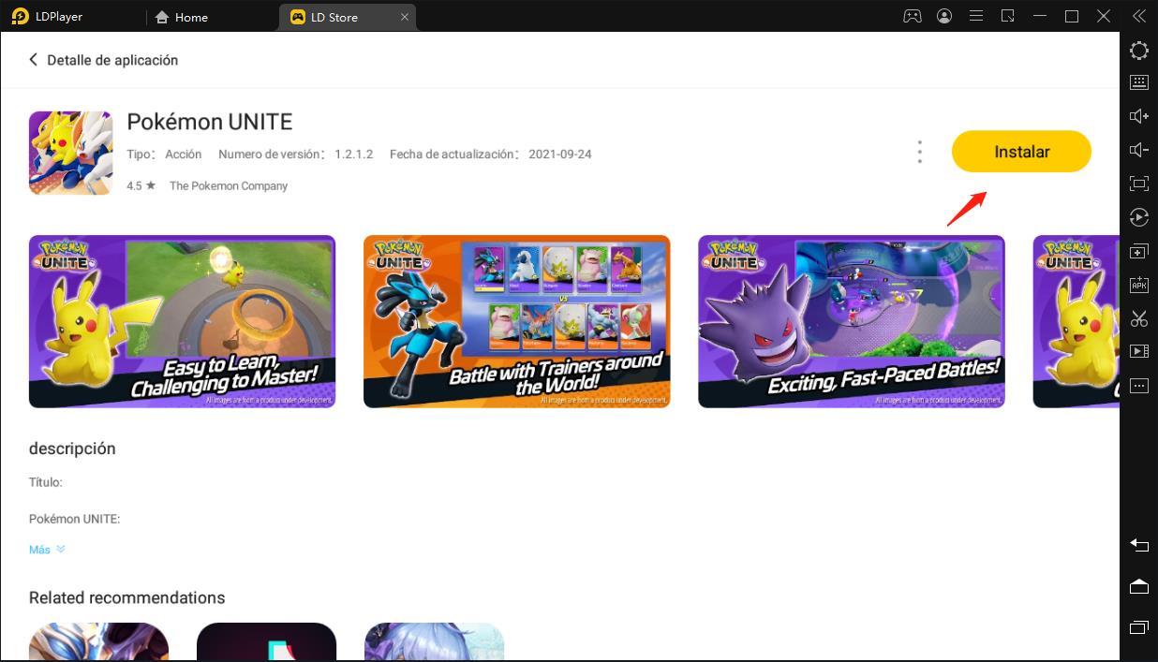Click the Acción type label
Image resolution: width=1158 pixels, height=662 pixels.
184,154
